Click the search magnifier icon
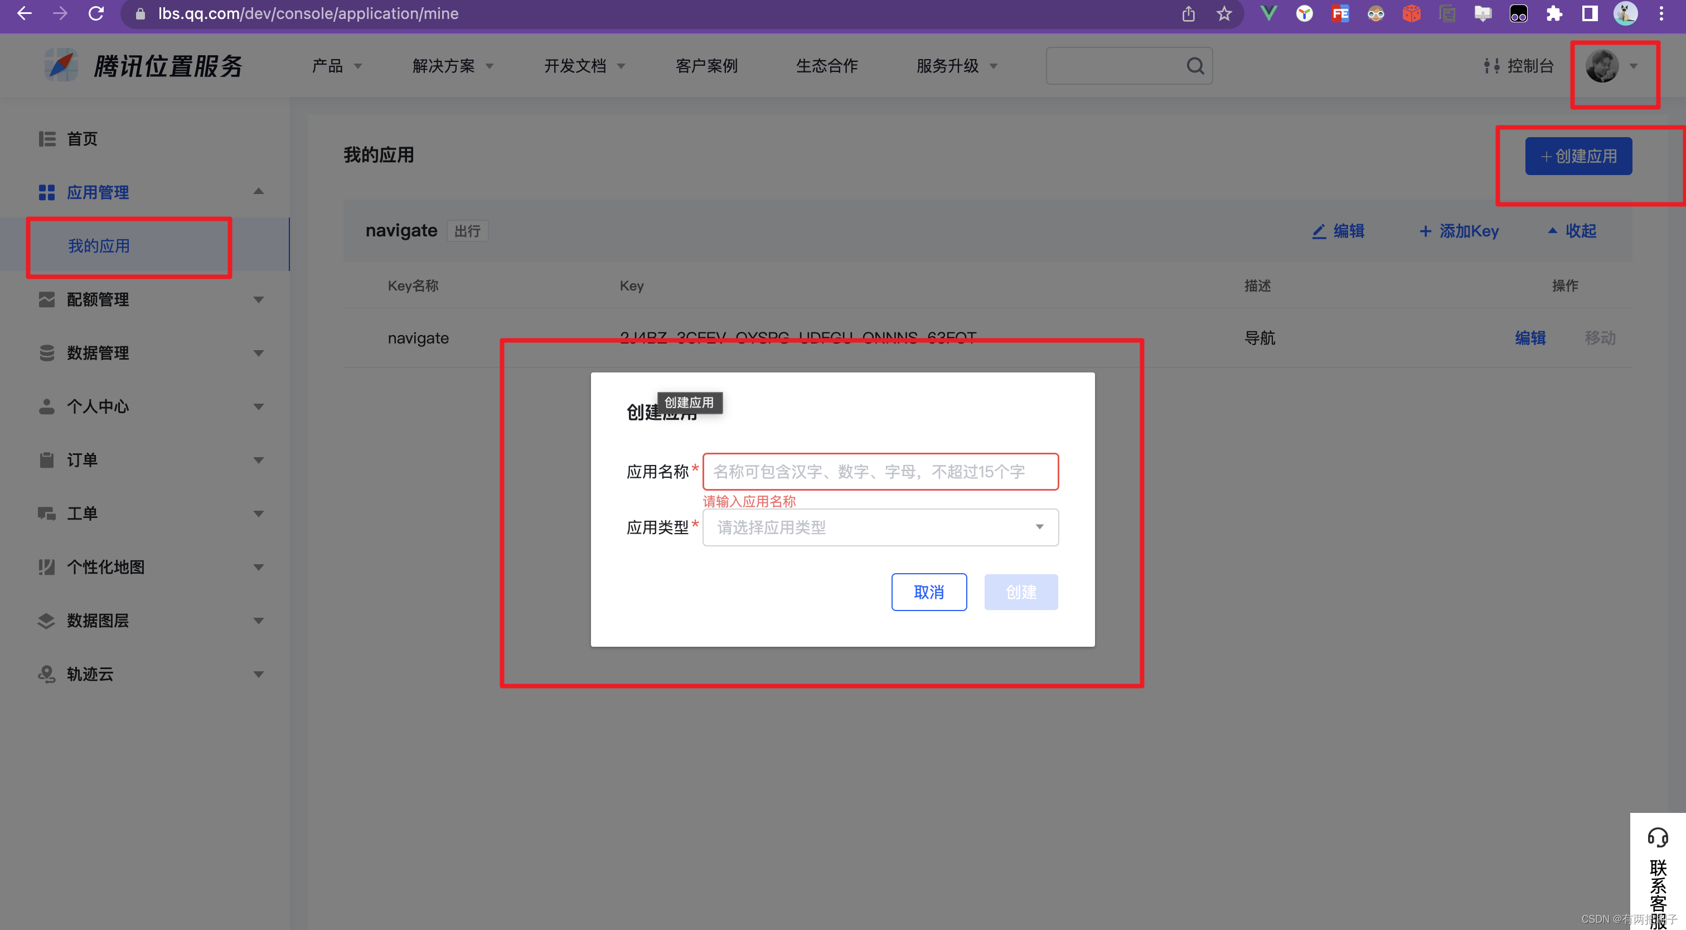Screen dimensions: 1686x930 [1195, 65]
